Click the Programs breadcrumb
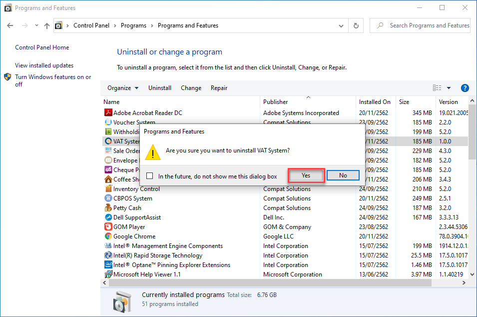Image resolution: width=477 pixels, height=317 pixels. 133,25
